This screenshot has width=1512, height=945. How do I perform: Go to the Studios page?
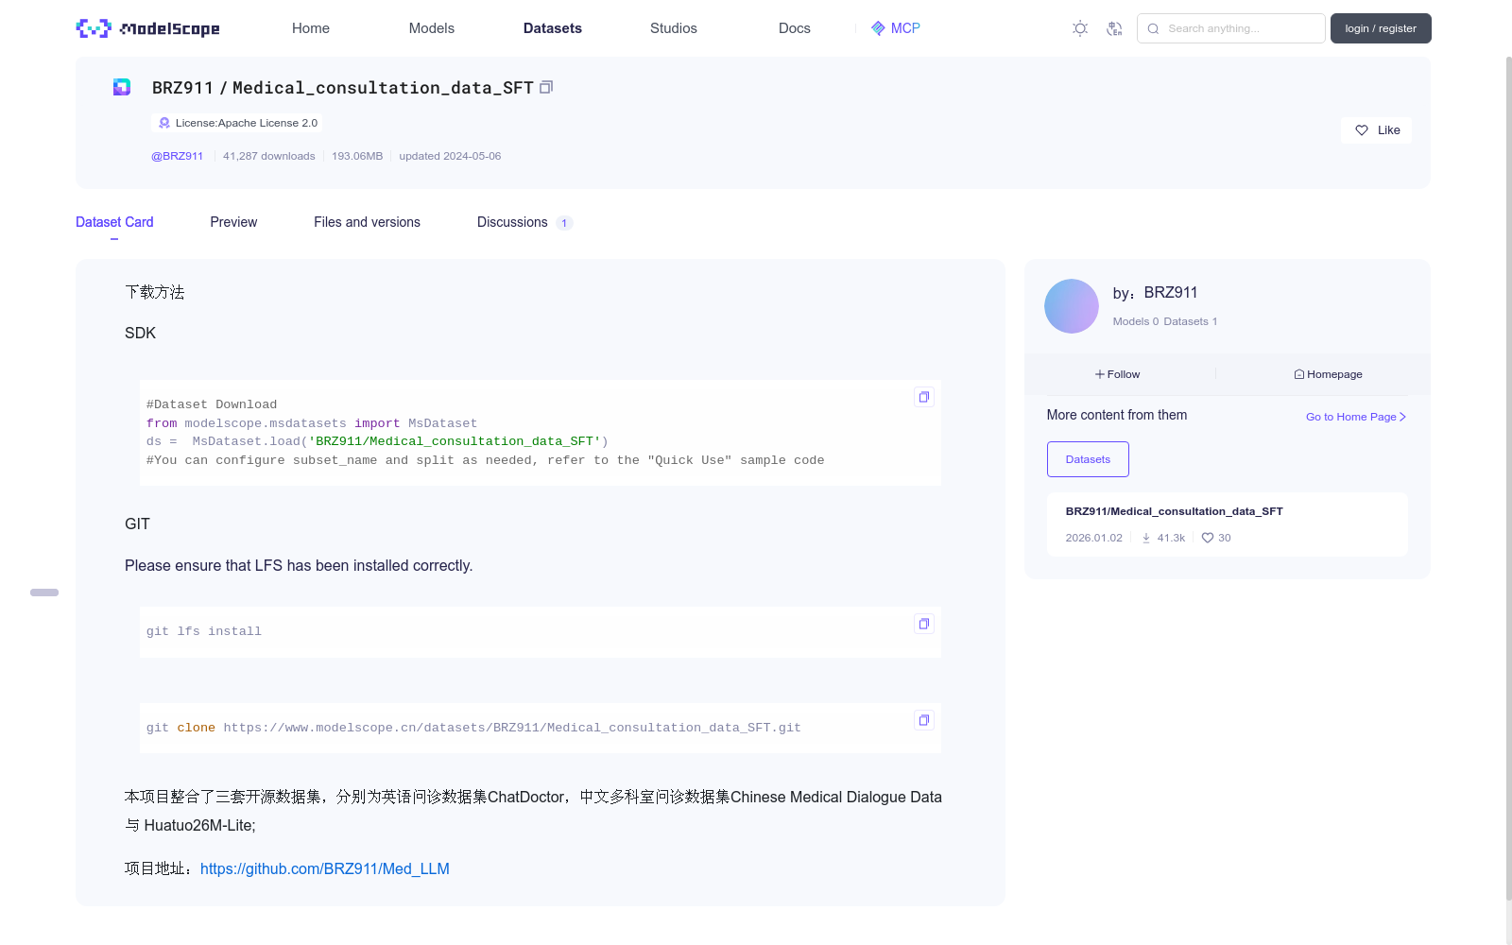tap(674, 28)
